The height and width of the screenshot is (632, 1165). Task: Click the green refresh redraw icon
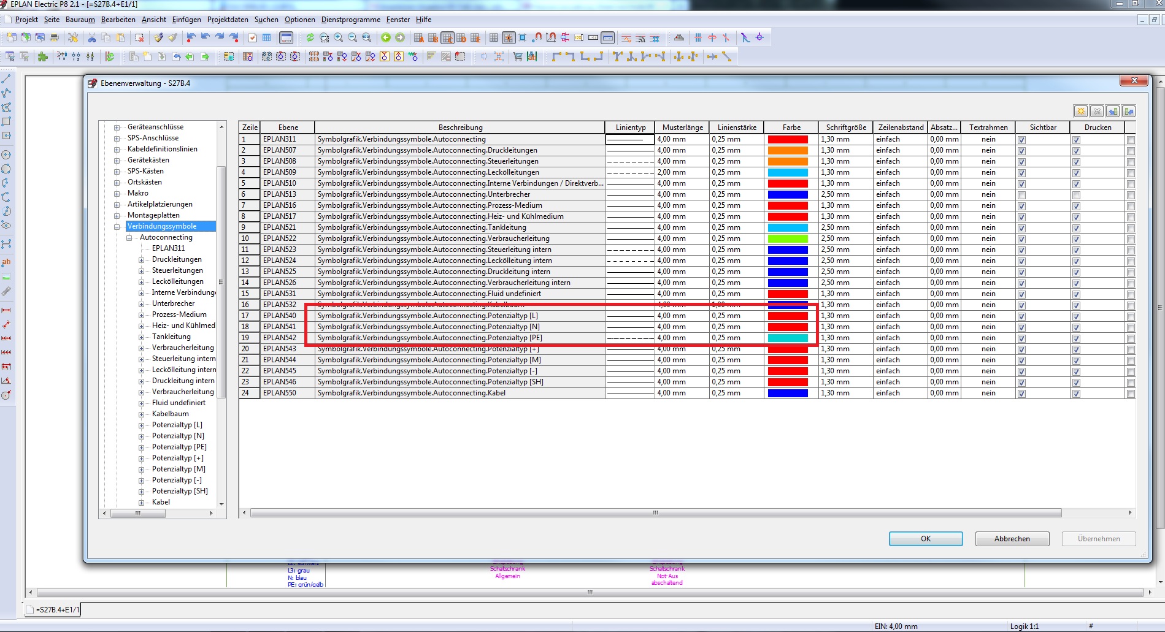(x=310, y=38)
